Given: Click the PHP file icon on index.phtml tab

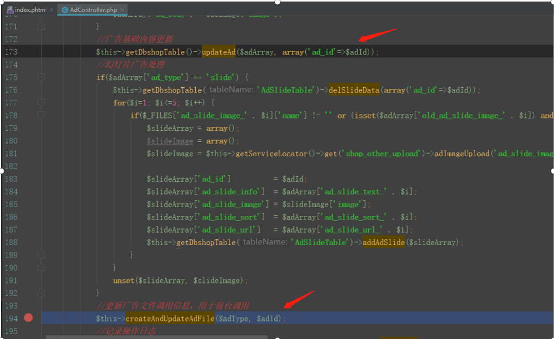Looking at the screenshot, I should (x=10, y=10).
